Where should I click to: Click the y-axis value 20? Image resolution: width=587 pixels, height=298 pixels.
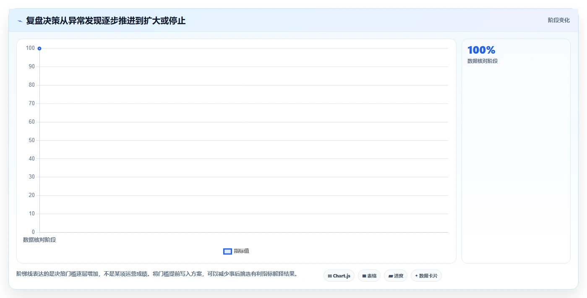[32, 195]
